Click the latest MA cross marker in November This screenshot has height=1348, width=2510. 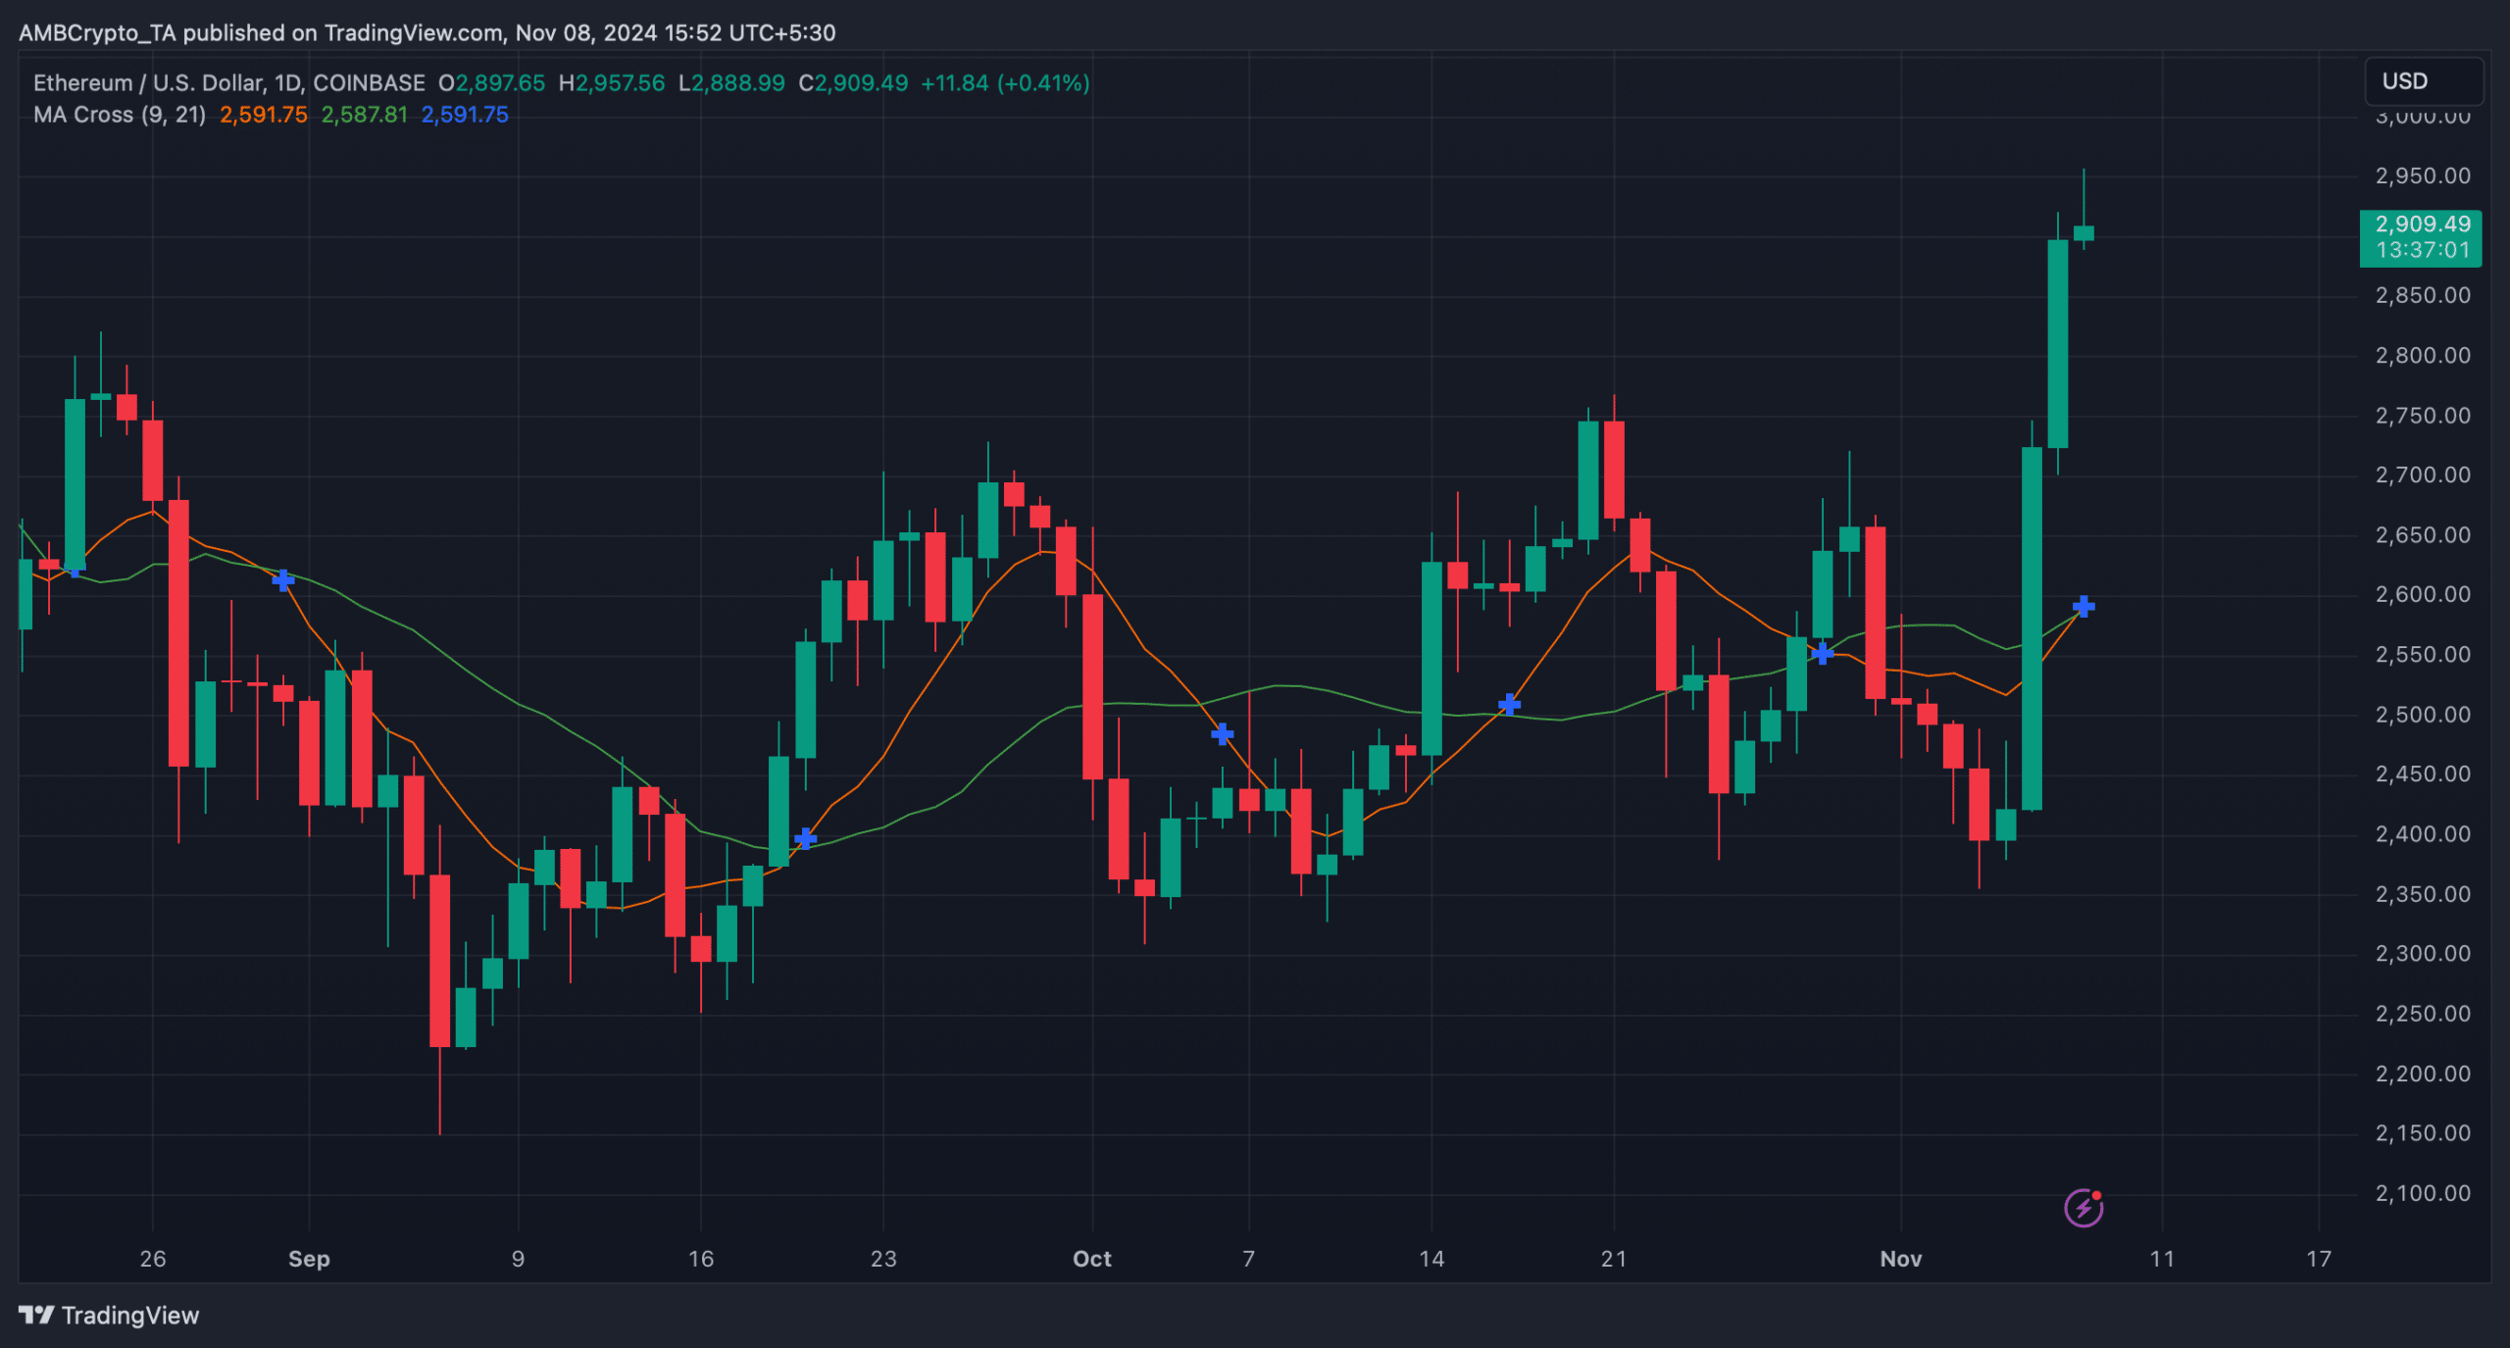pos(2083,606)
